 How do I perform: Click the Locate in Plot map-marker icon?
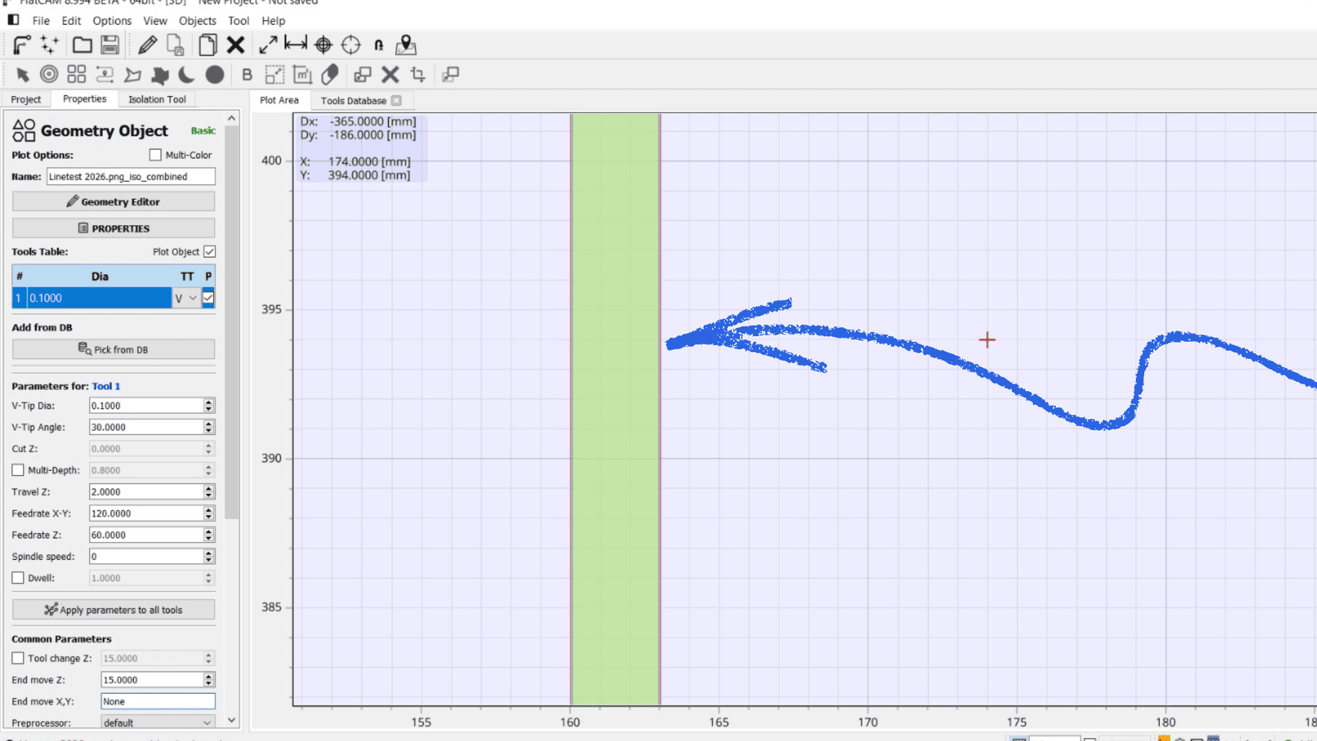pos(405,45)
